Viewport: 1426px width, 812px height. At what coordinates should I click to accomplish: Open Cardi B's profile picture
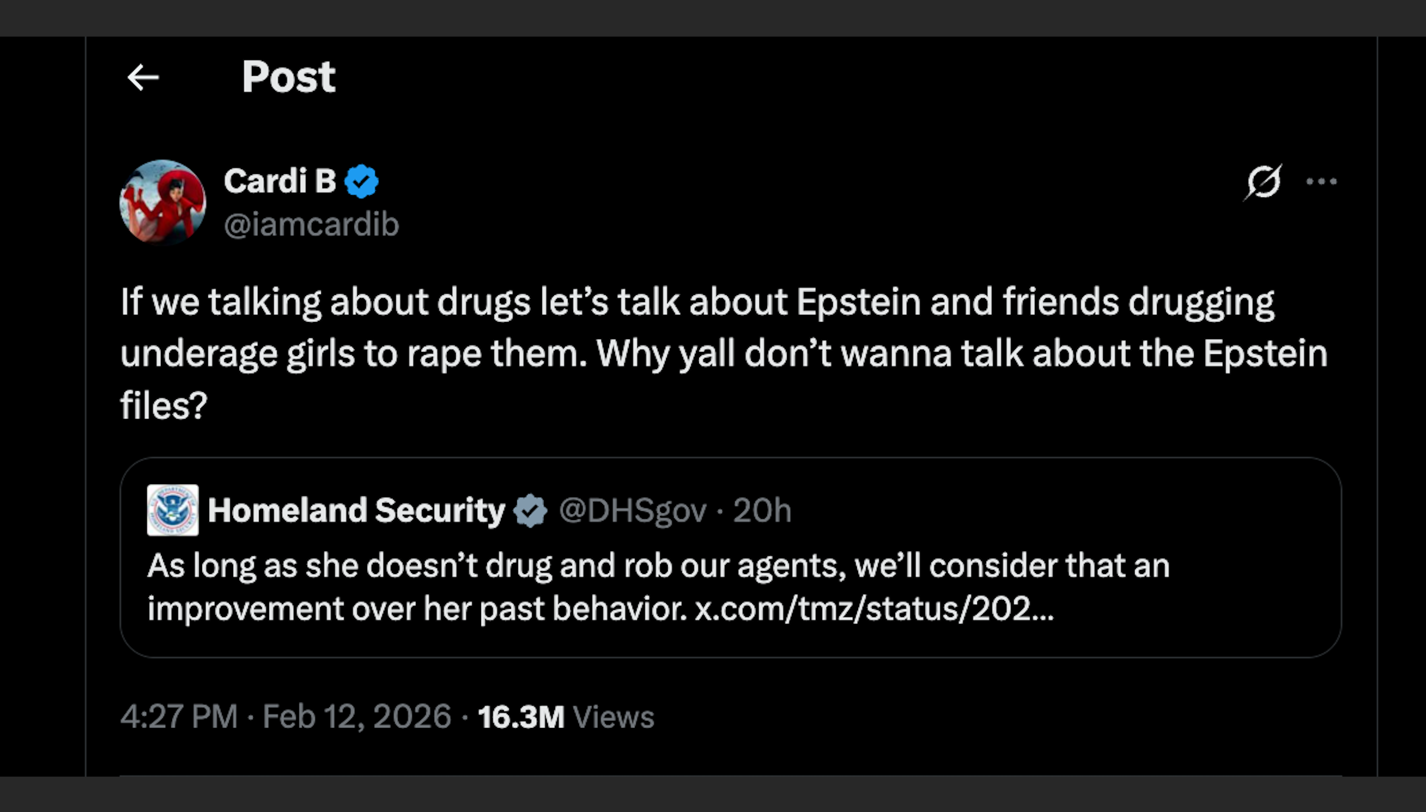pos(163,202)
